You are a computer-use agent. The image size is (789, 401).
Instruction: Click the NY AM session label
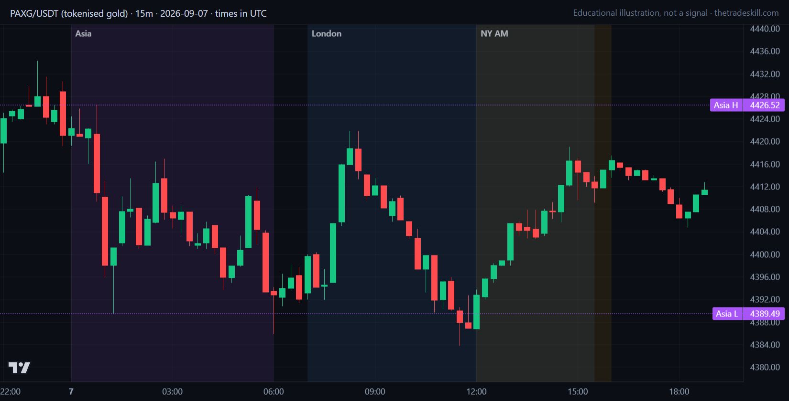494,33
